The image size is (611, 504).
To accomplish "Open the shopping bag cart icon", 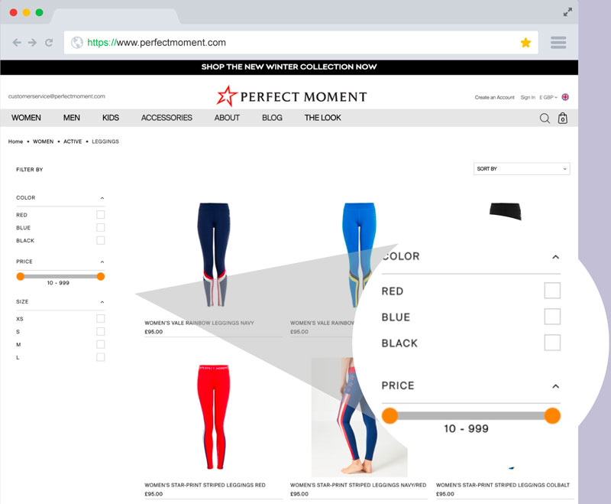I will point(563,118).
